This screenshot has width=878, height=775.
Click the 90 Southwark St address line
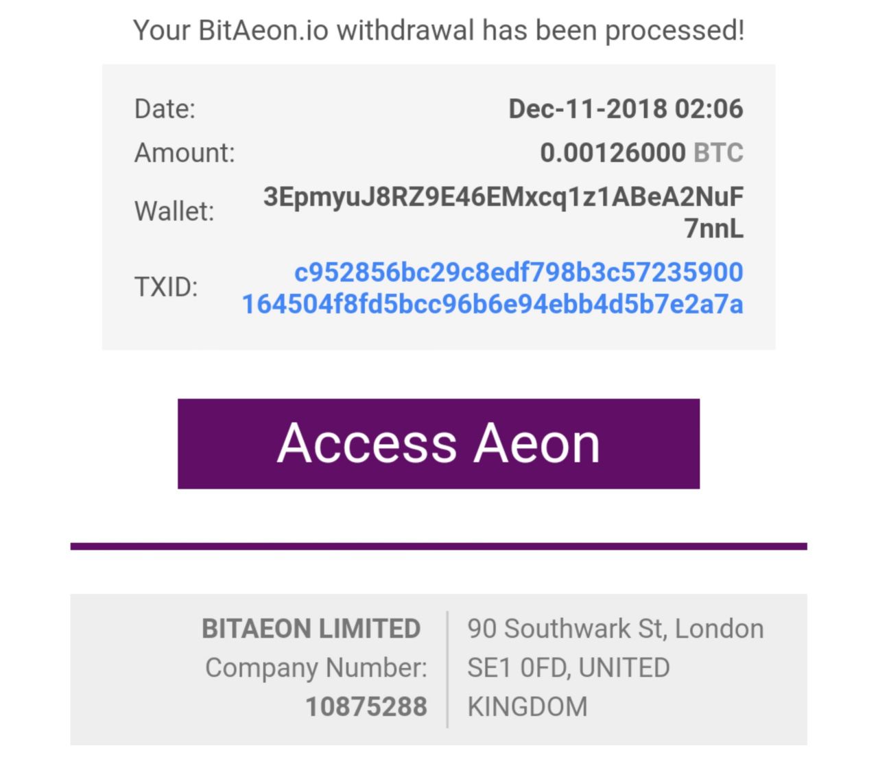615,629
